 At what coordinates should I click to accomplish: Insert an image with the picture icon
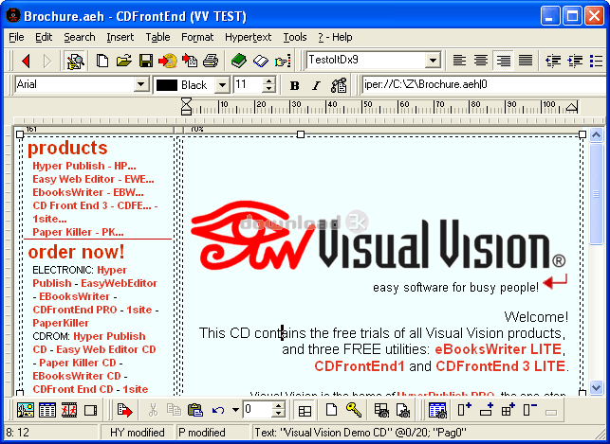point(26,410)
